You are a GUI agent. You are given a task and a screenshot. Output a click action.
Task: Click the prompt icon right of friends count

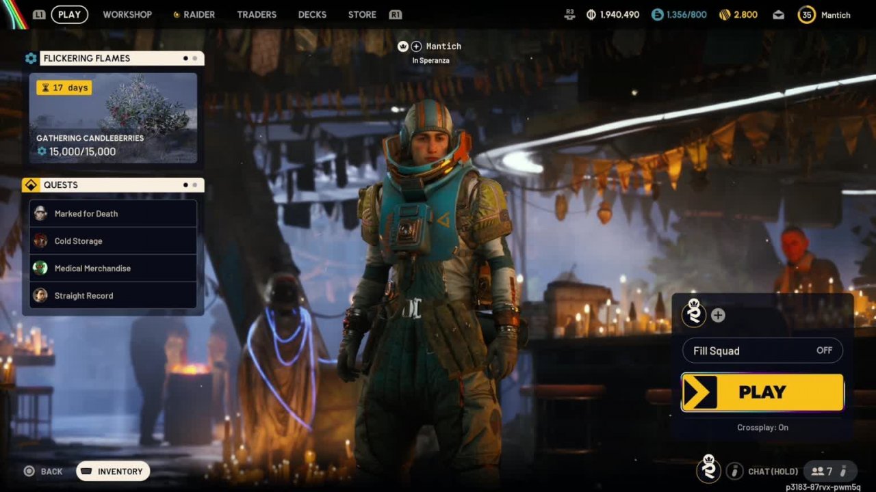point(845,471)
